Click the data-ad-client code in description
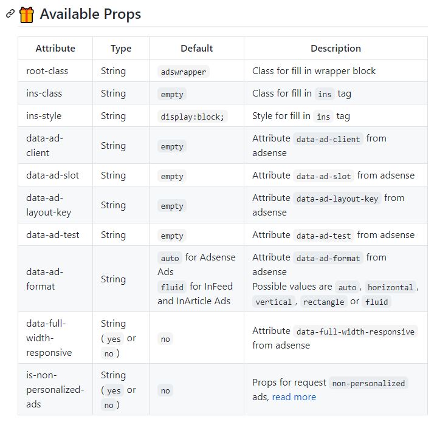This screenshot has width=437, height=422. (328, 139)
